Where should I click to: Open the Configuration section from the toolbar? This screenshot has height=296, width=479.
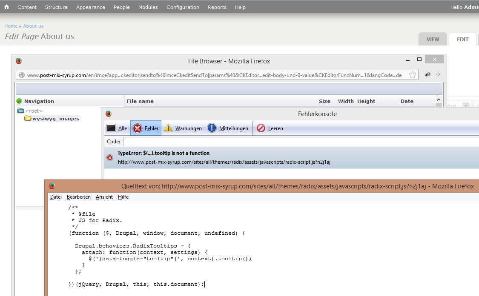tap(183, 7)
